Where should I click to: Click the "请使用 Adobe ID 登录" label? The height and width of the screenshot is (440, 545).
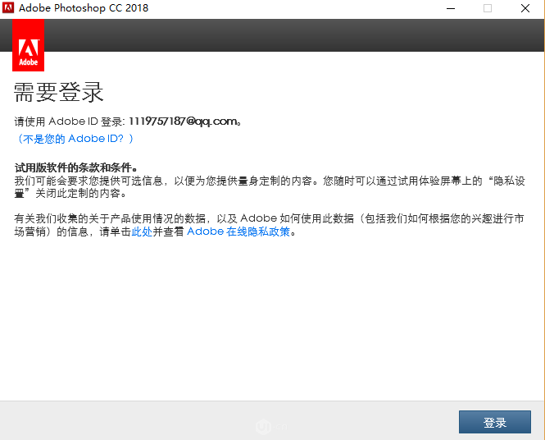[x=69, y=121]
